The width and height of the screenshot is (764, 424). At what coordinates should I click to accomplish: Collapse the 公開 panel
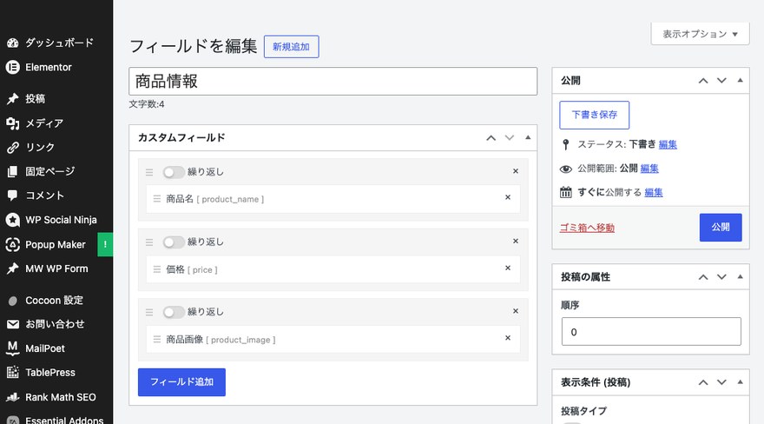click(x=740, y=81)
